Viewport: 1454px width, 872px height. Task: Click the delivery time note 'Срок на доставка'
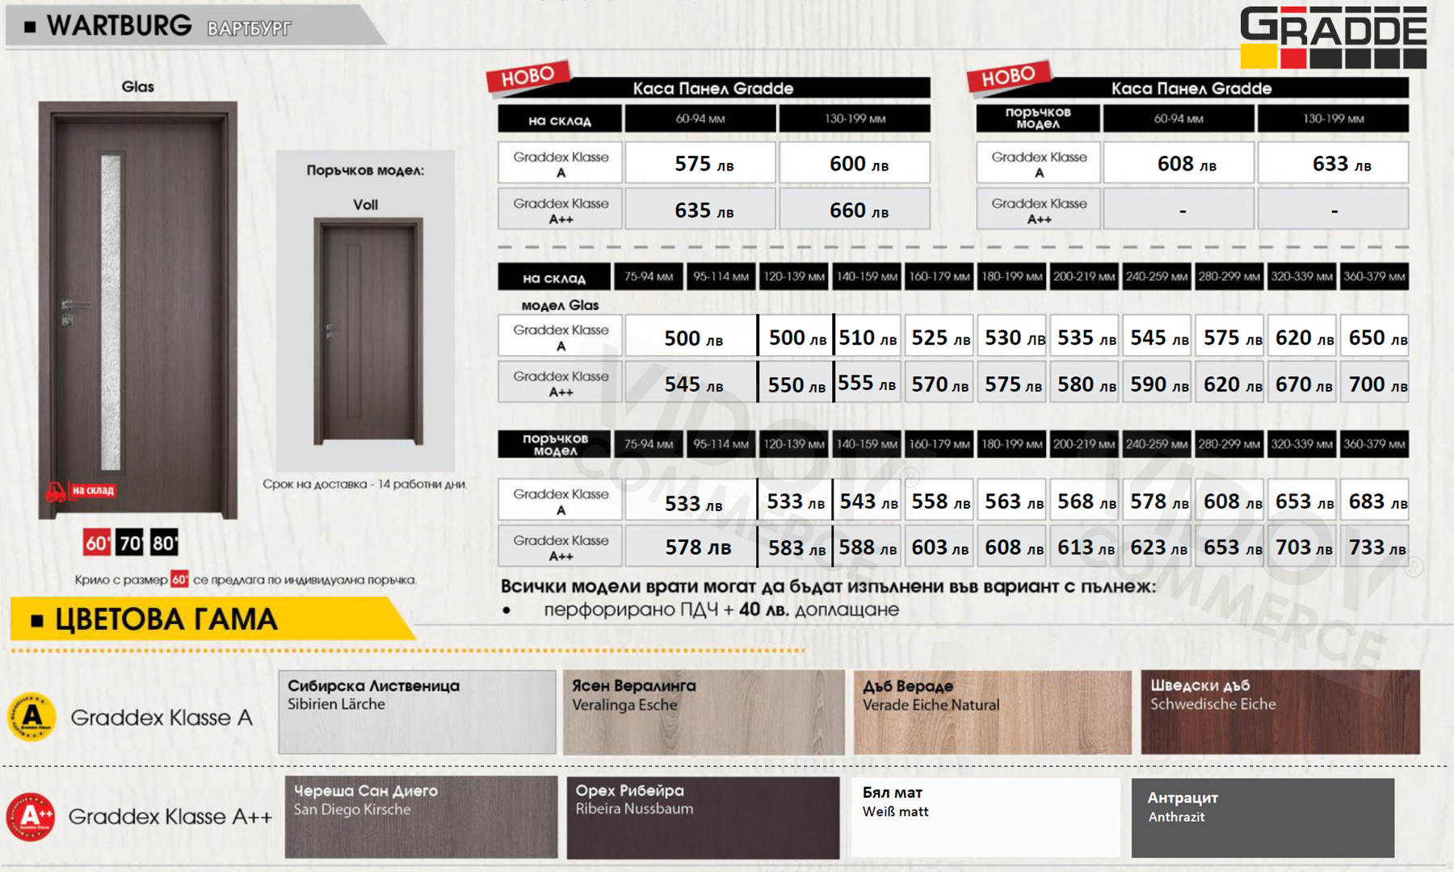[365, 484]
